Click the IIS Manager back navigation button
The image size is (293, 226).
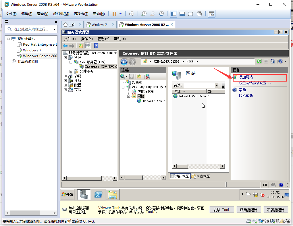124,62
